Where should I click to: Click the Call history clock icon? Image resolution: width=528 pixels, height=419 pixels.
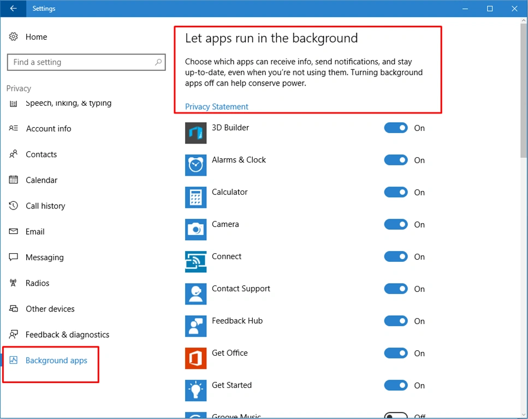13,206
